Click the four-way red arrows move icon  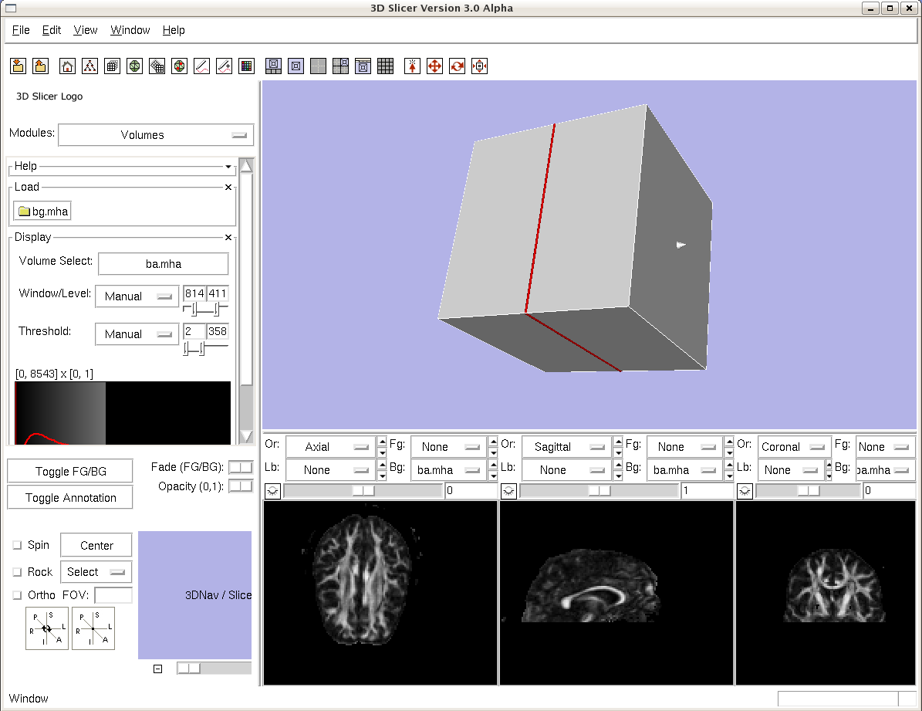tap(434, 66)
